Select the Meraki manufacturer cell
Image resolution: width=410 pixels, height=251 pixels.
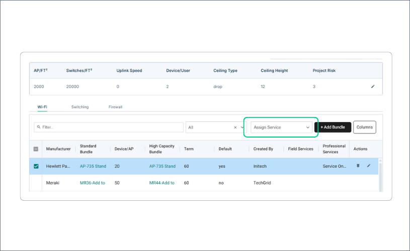pyautogui.click(x=52, y=183)
